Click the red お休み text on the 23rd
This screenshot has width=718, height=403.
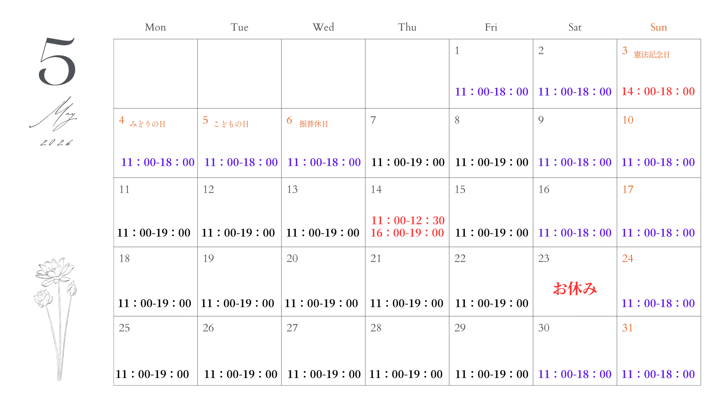[575, 288]
